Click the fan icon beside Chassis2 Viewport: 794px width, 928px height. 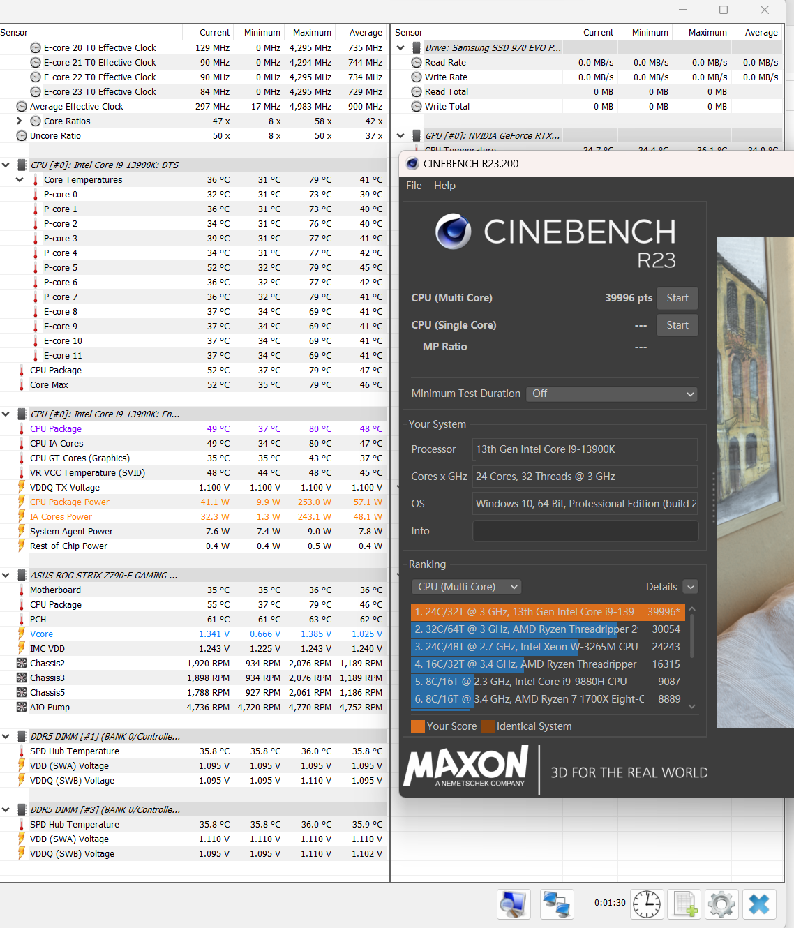[x=22, y=664]
